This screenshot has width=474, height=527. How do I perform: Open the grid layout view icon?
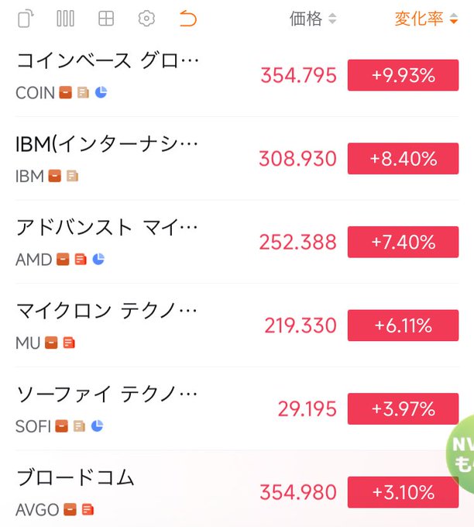click(x=106, y=19)
